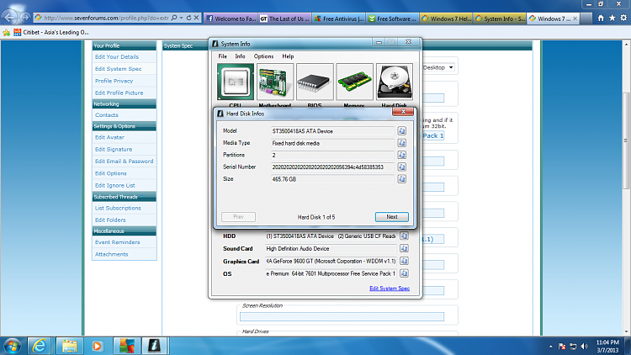Open Edit System Spec in sidebar
Viewport: 631px width, 355px height.
tap(119, 69)
